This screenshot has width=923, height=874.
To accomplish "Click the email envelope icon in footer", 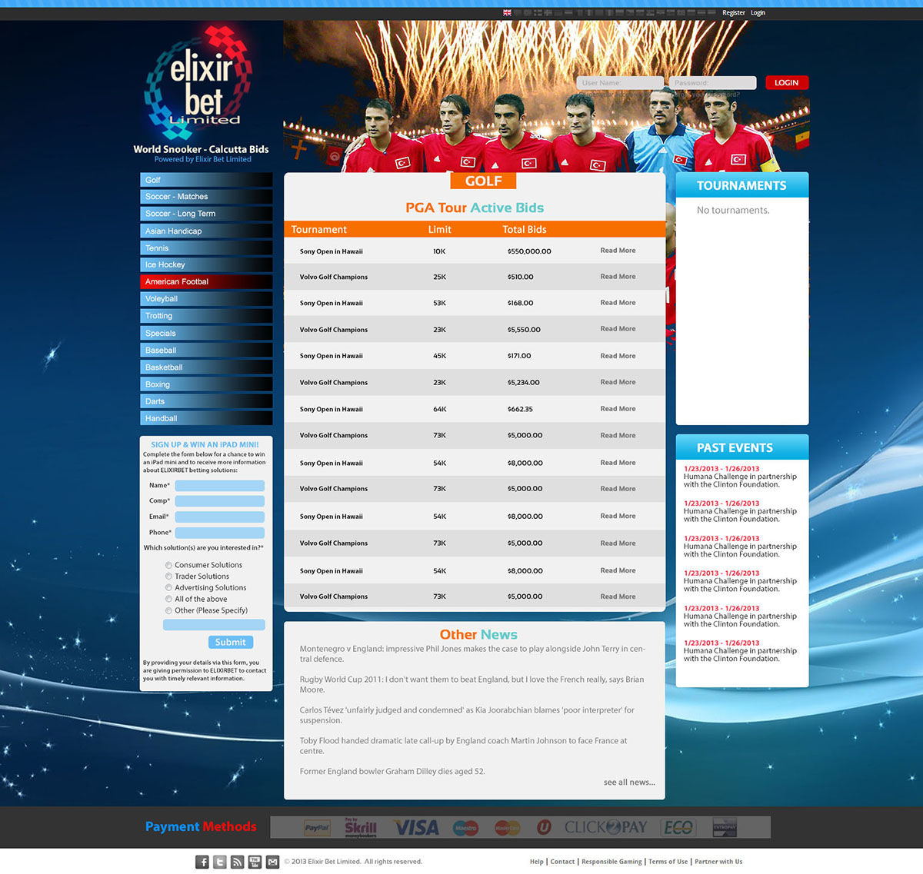I will pyautogui.click(x=272, y=862).
